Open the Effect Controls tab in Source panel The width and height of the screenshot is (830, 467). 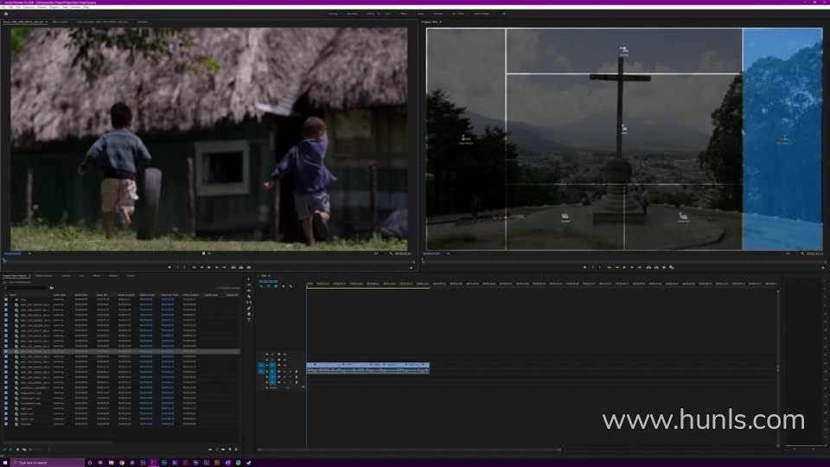tap(60, 22)
